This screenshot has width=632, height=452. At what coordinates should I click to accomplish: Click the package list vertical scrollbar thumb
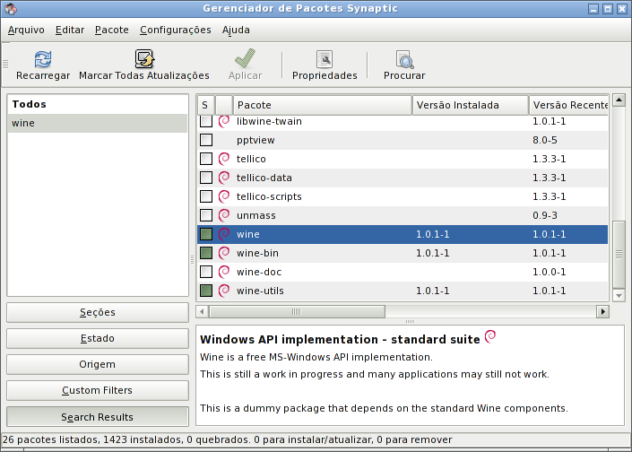(x=619, y=255)
